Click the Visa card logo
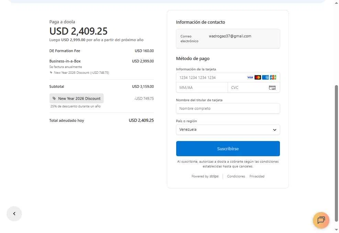Viewport: 339px width, 233px height. [x=250, y=77]
